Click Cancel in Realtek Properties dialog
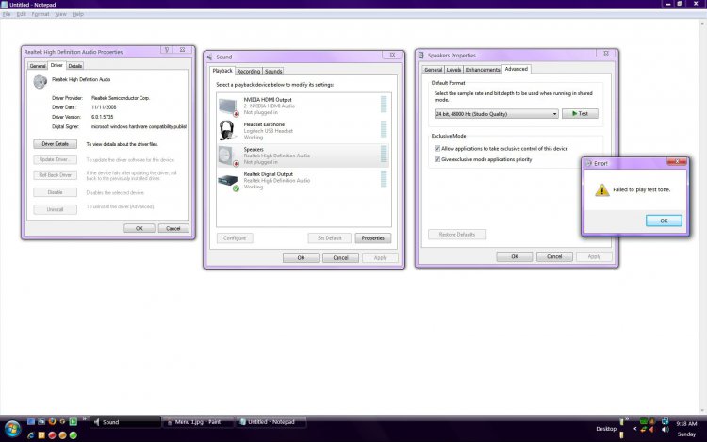This screenshot has width=707, height=442. tap(173, 228)
